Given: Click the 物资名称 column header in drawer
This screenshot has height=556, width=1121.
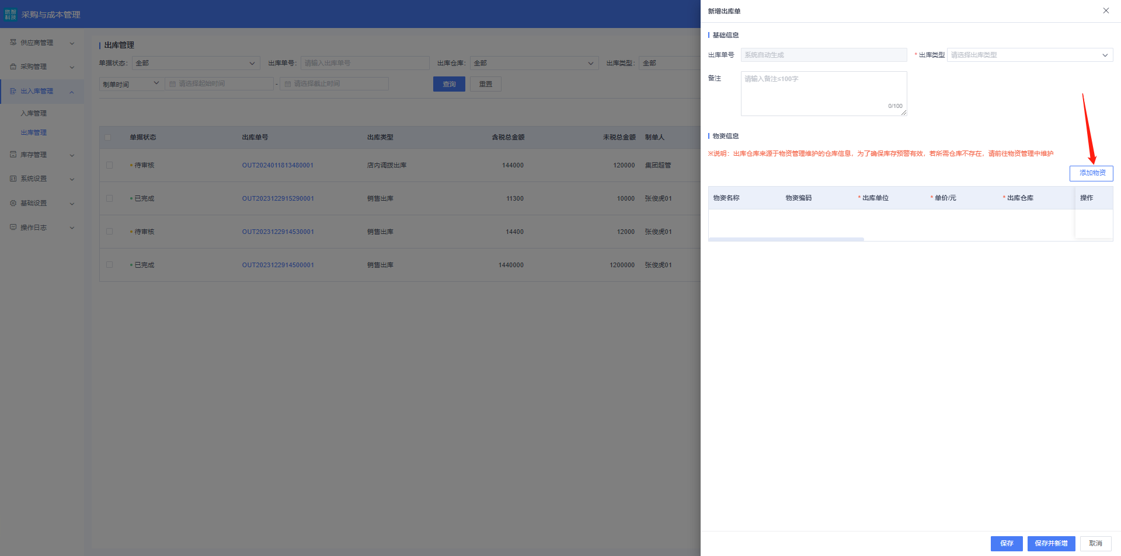Looking at the screenshot, I should (726, 198).
